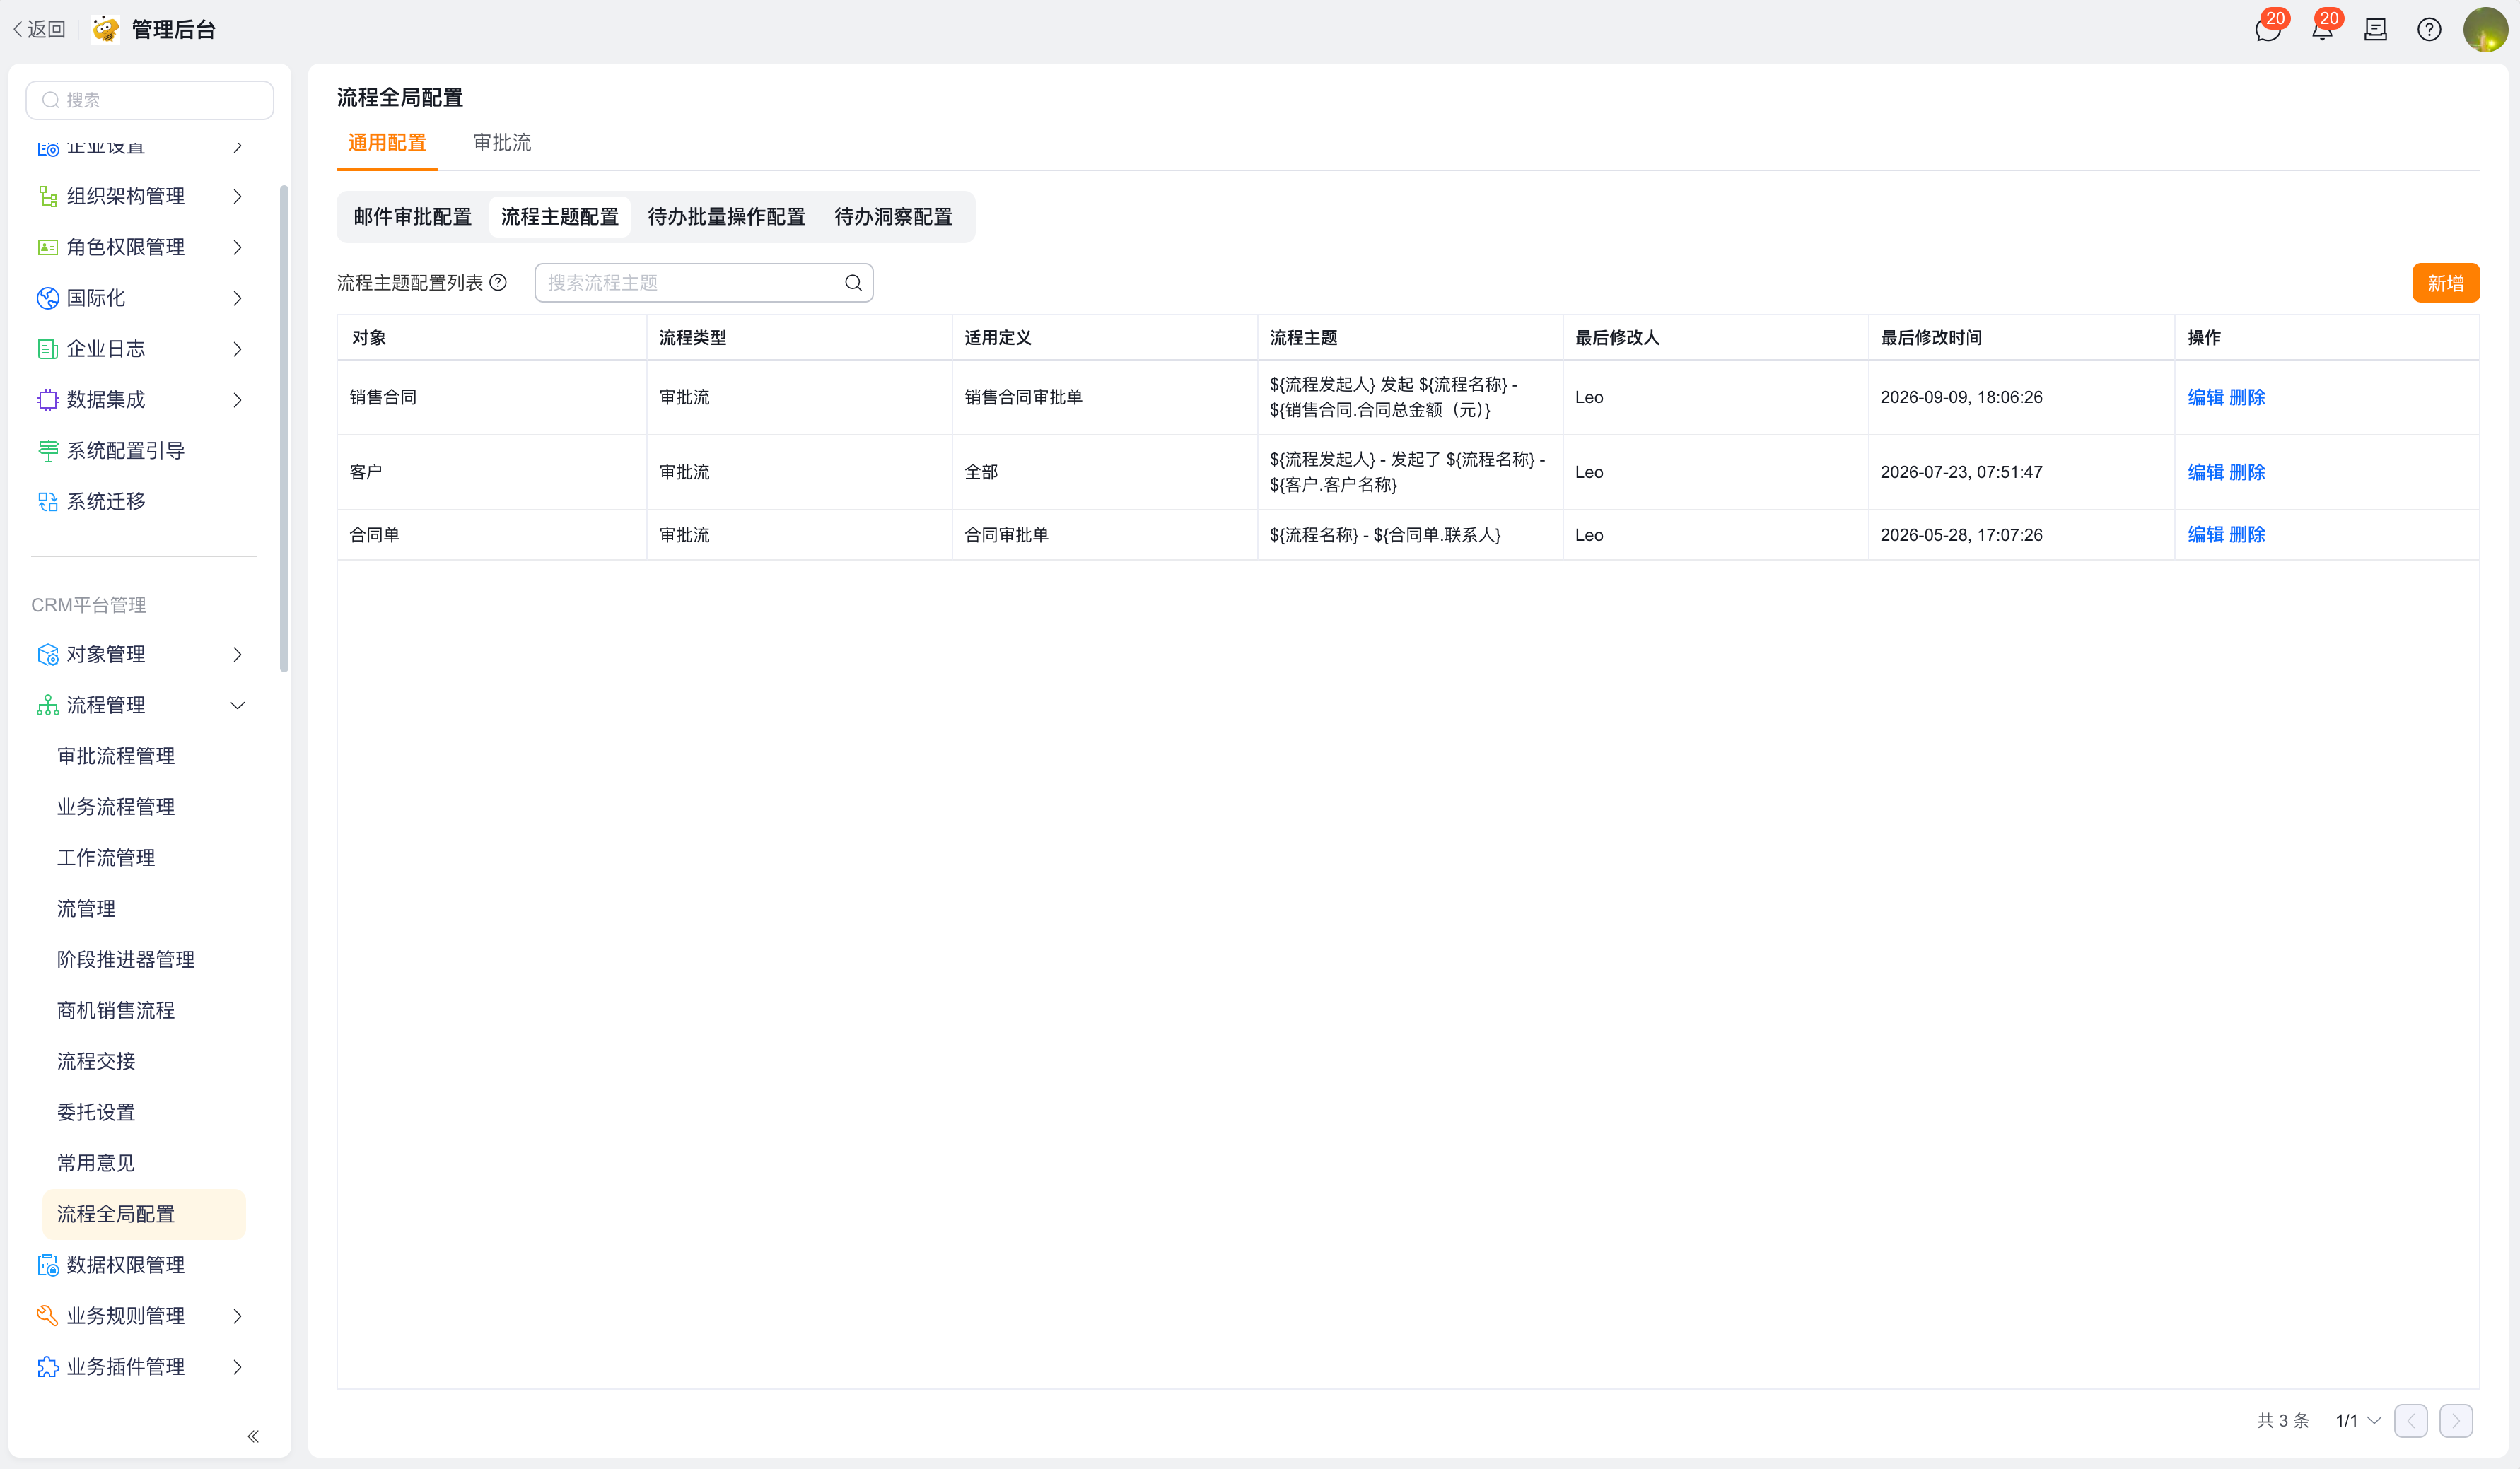Click the search magnifier in 搜索流程主题 field
The height and width of the screenshot is (1469, 2520).
(x=853, y=283)
